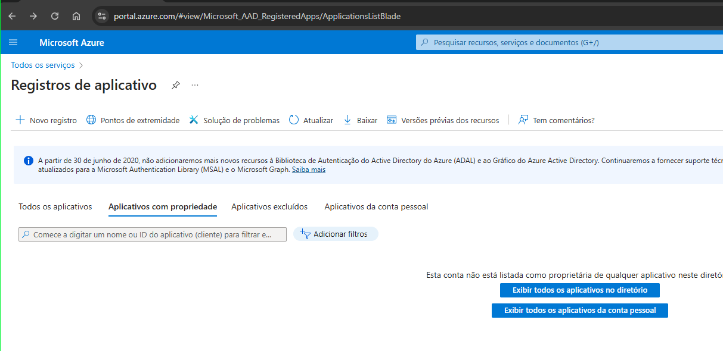
Task: Click the blue info icon in the banner
Action: coord(29,161)
